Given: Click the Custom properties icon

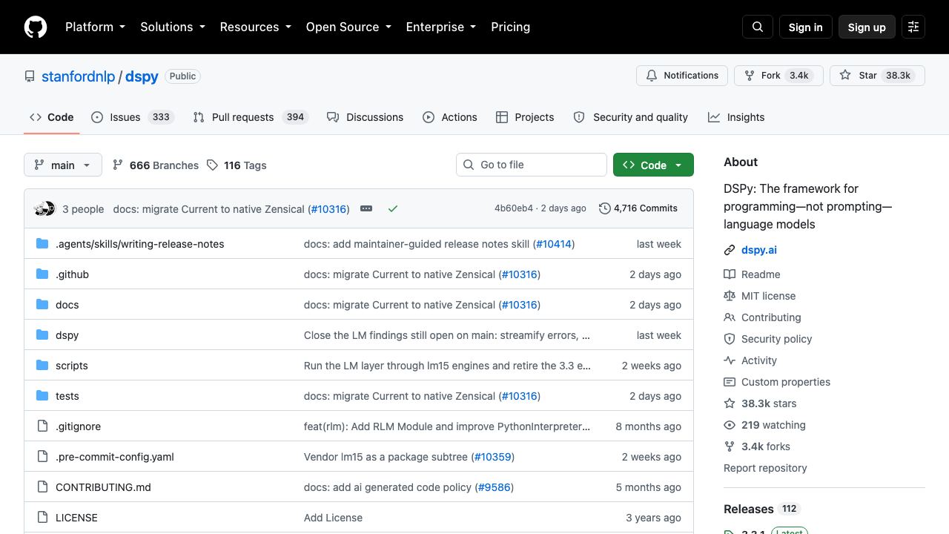Looking at the screenshot, I should 730,382.
